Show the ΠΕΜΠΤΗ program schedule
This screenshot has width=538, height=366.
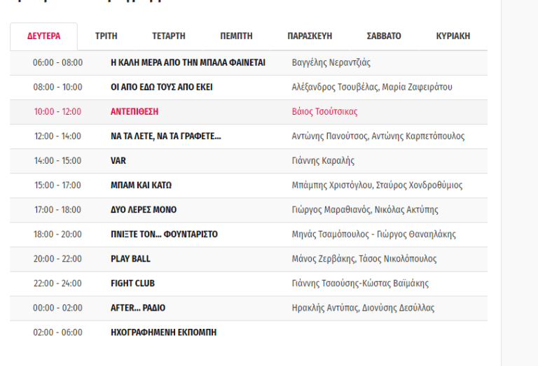pos(236,36)
